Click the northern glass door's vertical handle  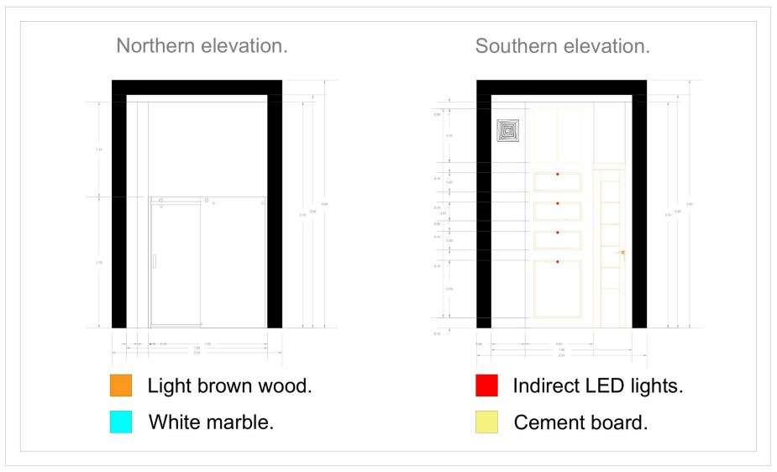(155, 260)
